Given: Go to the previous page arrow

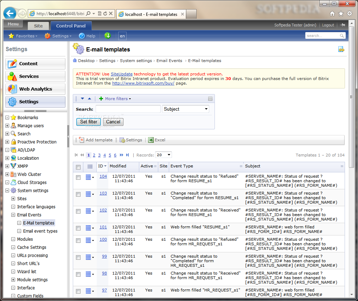Looking at the screenshot, I should tap(82, 155).
